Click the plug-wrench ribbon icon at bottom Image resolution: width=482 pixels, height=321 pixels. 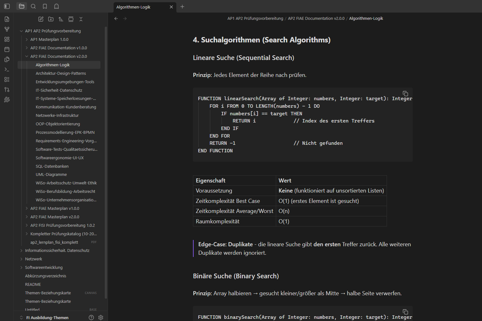[7, 100]
